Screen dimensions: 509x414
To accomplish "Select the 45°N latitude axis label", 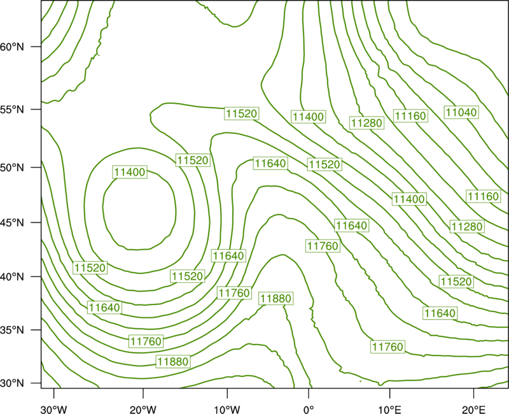I will (12, 222).
